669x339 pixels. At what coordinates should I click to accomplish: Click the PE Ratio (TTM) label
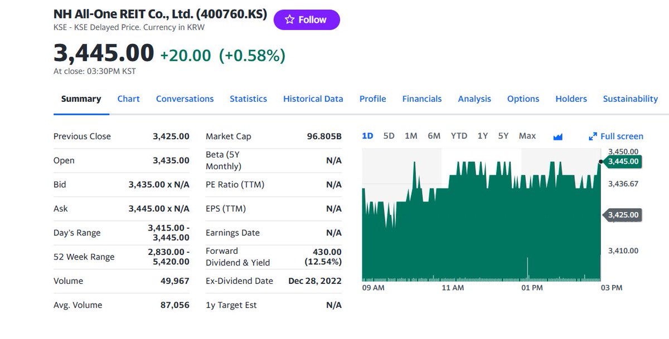[x=235, y=184]
